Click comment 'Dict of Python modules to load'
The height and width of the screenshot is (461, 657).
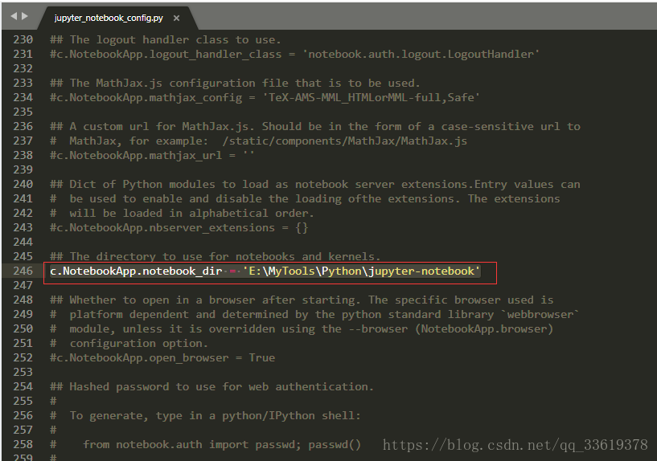(x=315, y=185)
